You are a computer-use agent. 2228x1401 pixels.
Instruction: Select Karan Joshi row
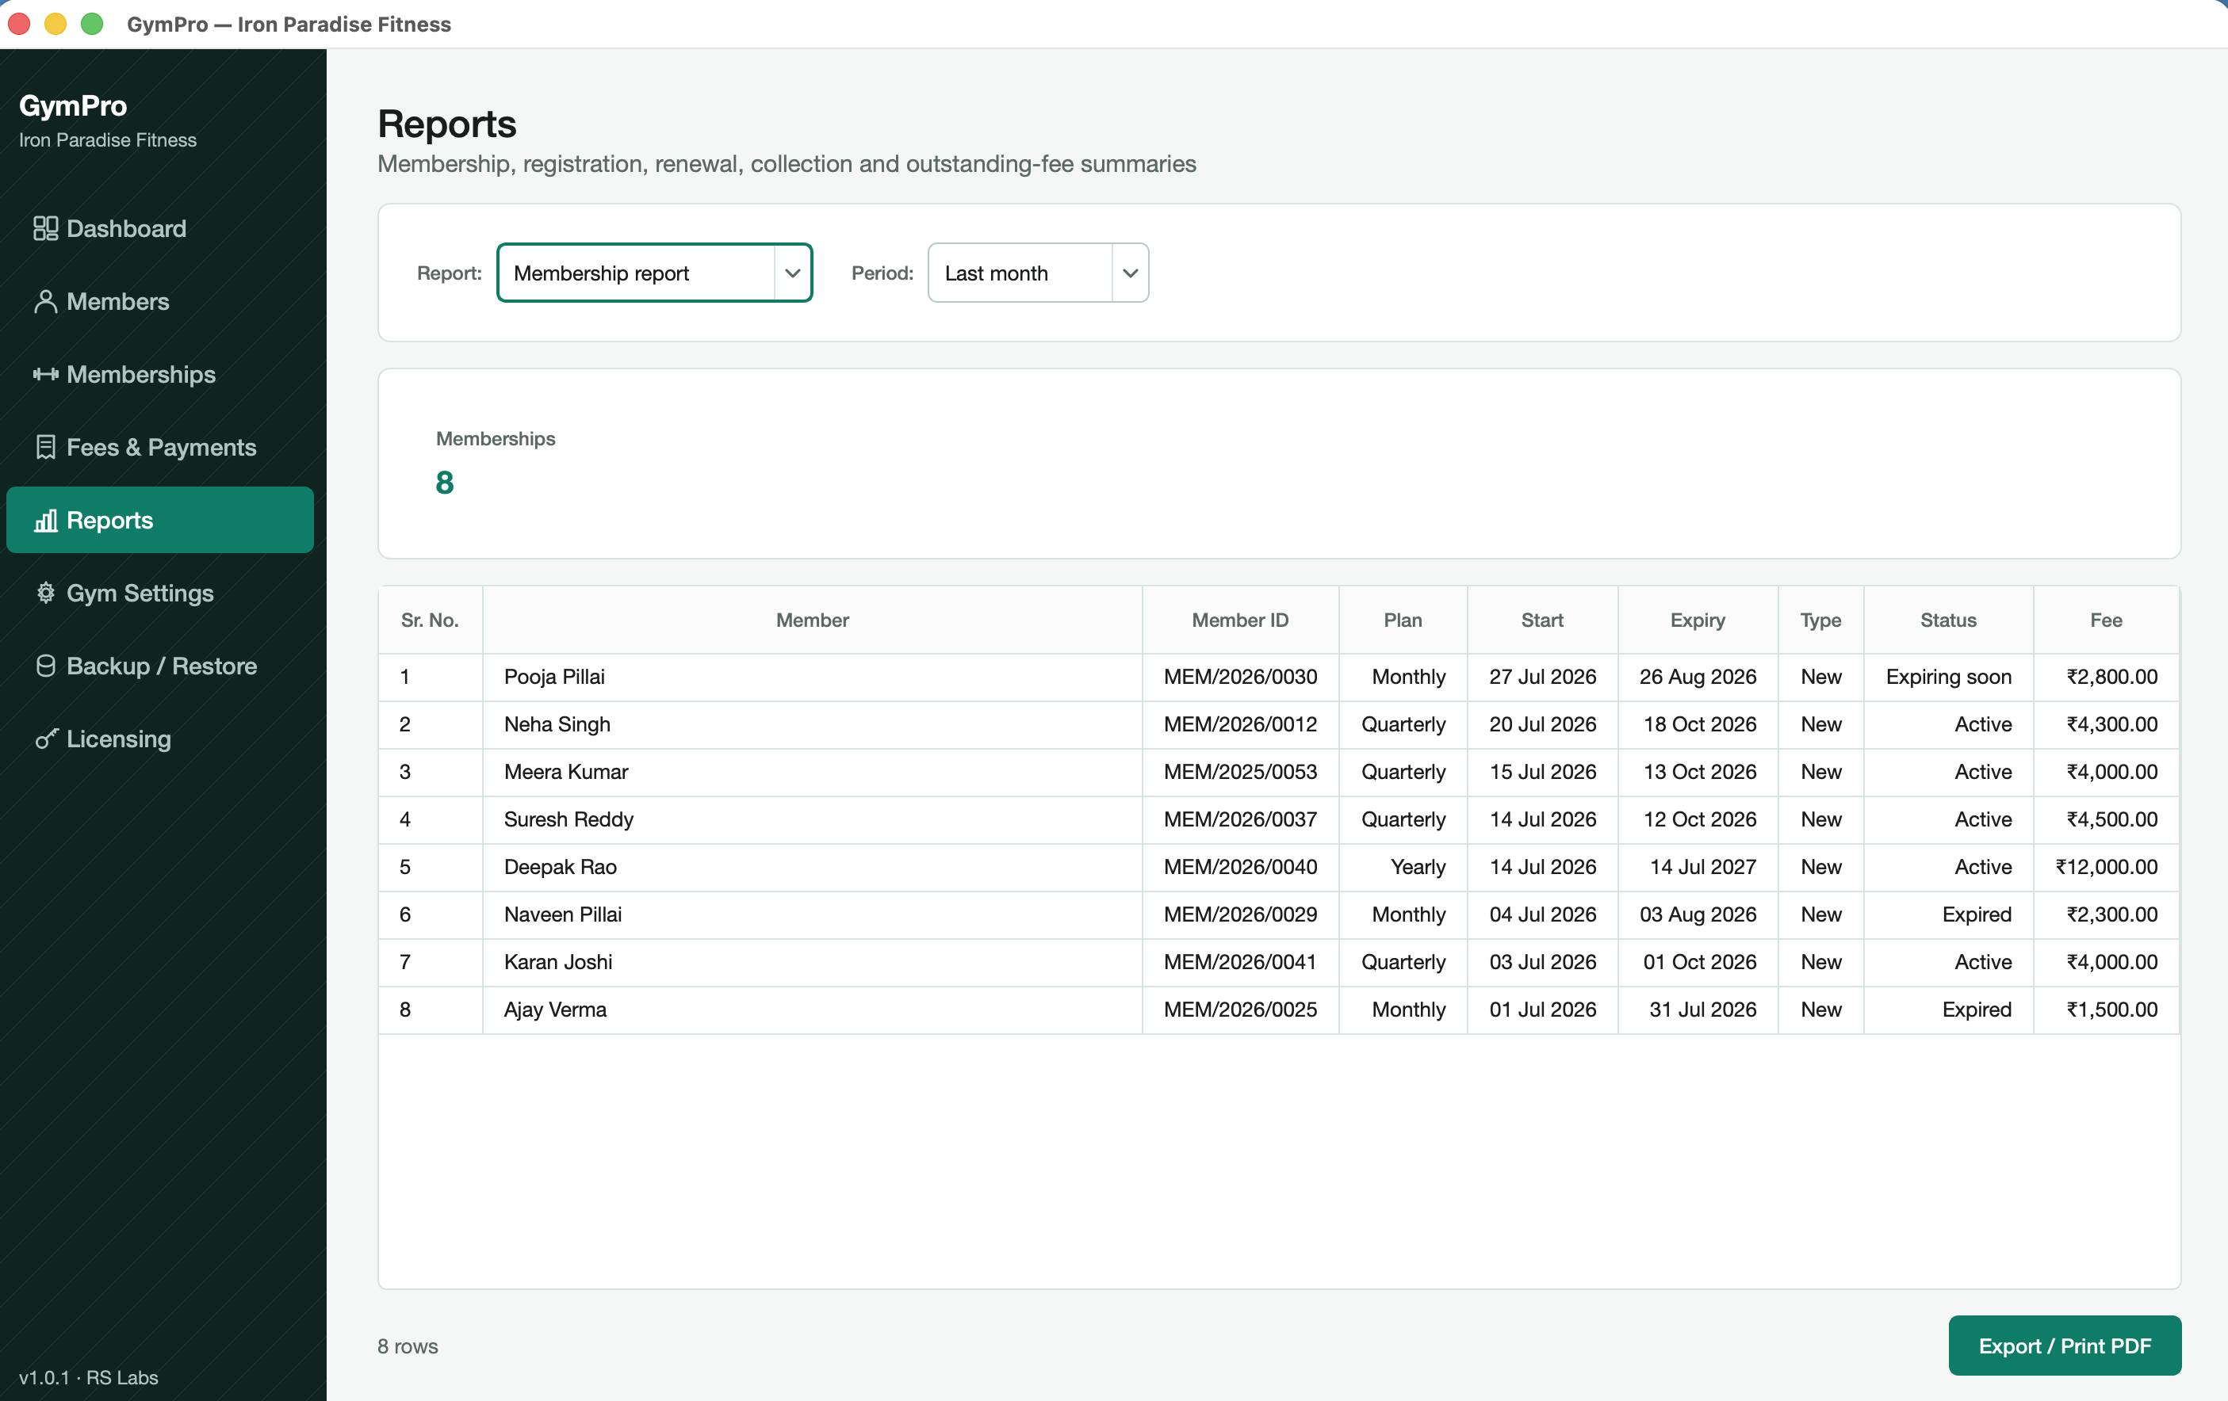pyautogui.click(x=1279, y=962)
